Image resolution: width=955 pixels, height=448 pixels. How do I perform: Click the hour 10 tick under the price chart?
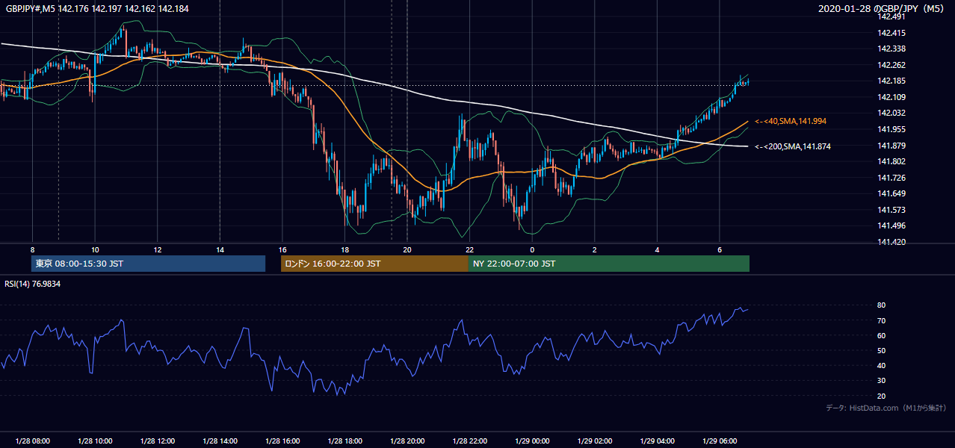(95, 249)
